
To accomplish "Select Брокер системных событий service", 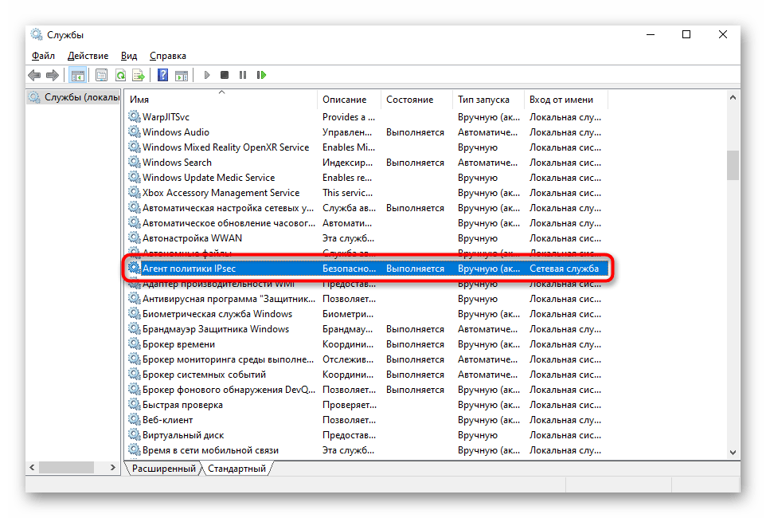I will coord(366,375).
